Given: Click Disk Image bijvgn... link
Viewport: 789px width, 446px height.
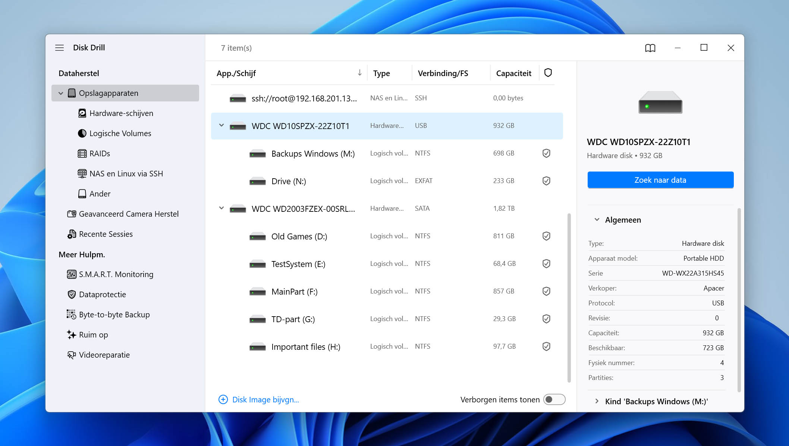Looking at the screenshot, I should [x=265, y=400].
